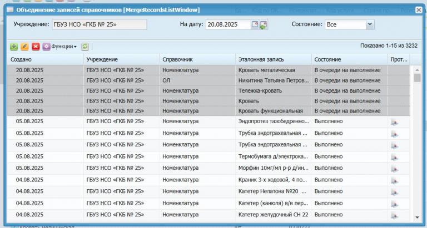427x228 pixels.
Task: Click the window icon in title bar
Action: (10, 10)
